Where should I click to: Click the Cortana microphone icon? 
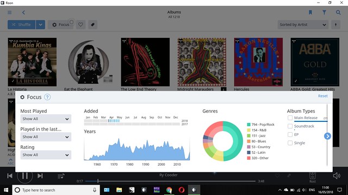pyautogui.click(x=95, y=190)
